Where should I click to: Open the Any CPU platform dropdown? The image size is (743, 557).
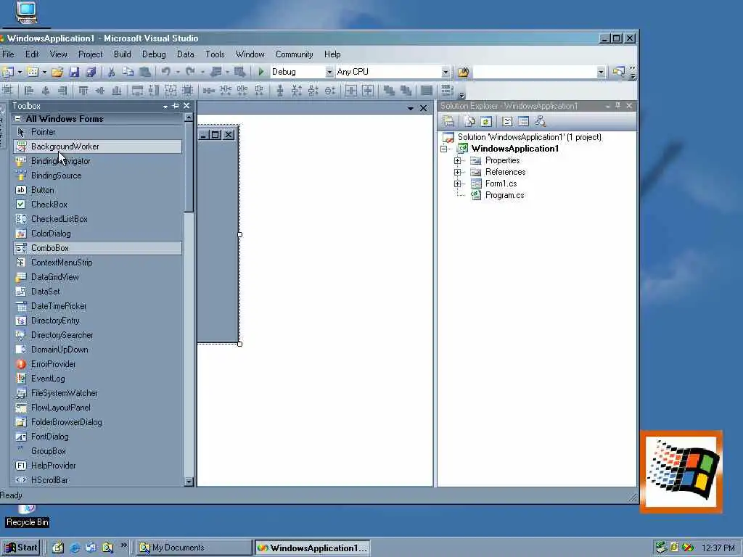(446, 72)
